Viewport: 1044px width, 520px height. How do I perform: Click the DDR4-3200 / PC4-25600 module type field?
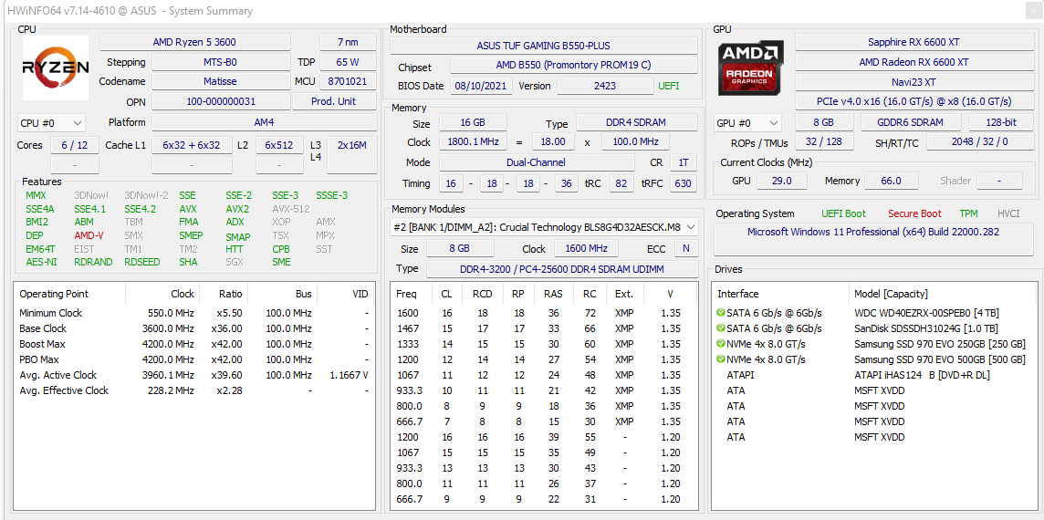(561, 269)
